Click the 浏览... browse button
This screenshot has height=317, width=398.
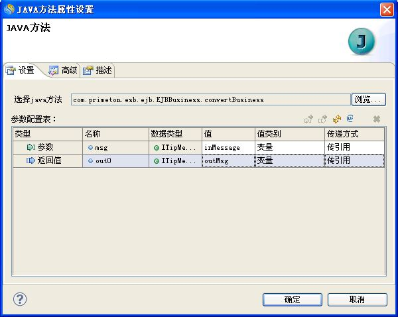pyautogui.click(x=369, y=99)
